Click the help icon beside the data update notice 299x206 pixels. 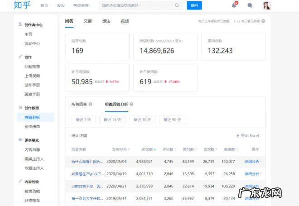click(263, 21)
